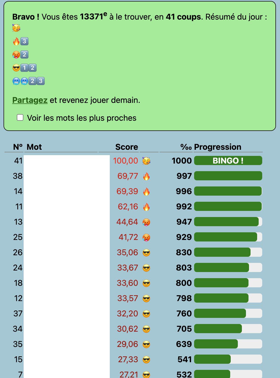
Task: Click the party emoji beside score 100,00
Action: 146,161
